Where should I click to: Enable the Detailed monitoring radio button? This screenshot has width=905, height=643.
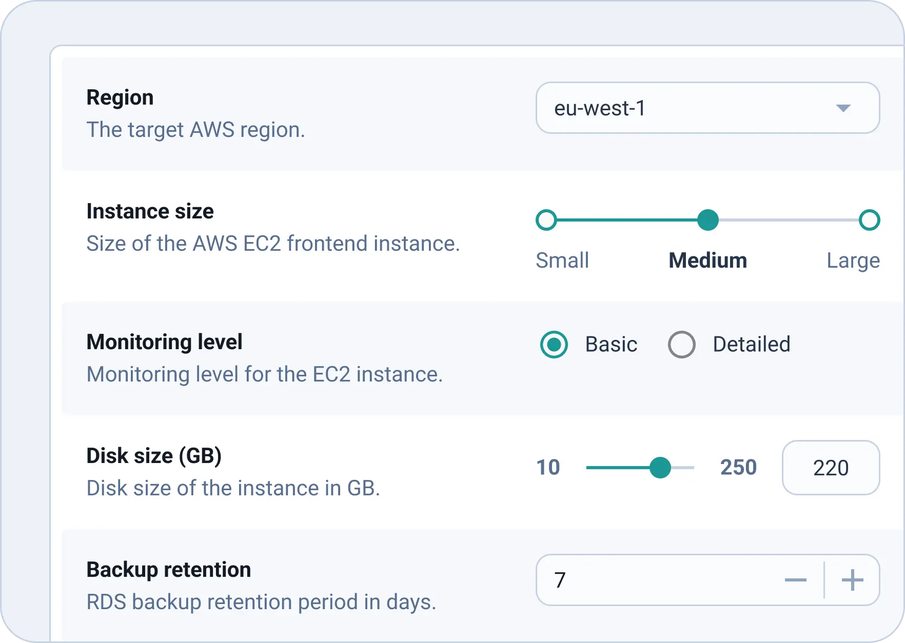pyautogui.click(x=682, y=345)
